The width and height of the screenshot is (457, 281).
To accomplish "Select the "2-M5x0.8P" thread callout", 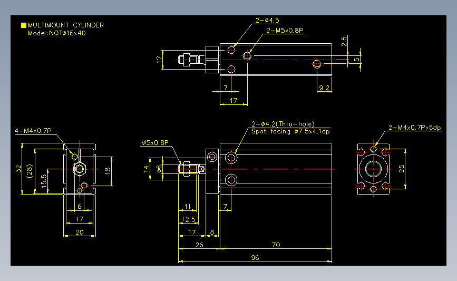I will (285, 31).
